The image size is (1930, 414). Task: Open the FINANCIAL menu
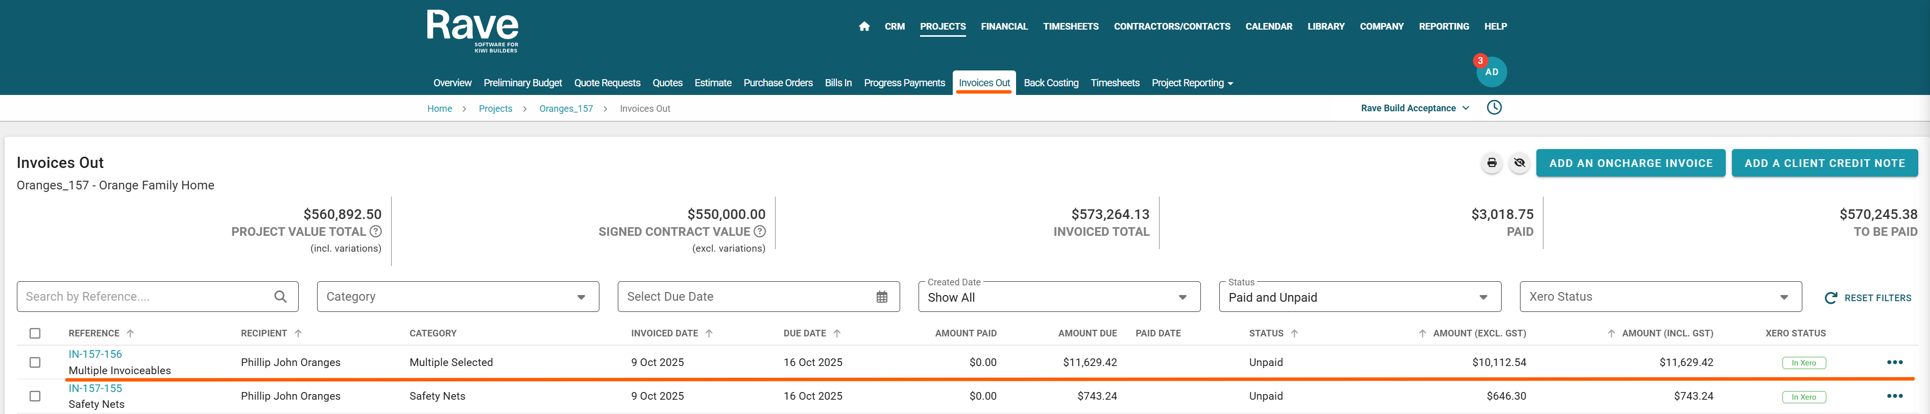1004,26
